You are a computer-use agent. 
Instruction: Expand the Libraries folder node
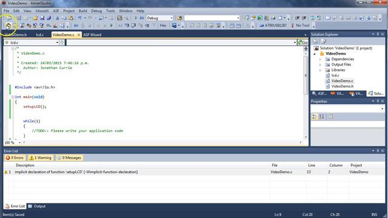[x=320, y=70]
